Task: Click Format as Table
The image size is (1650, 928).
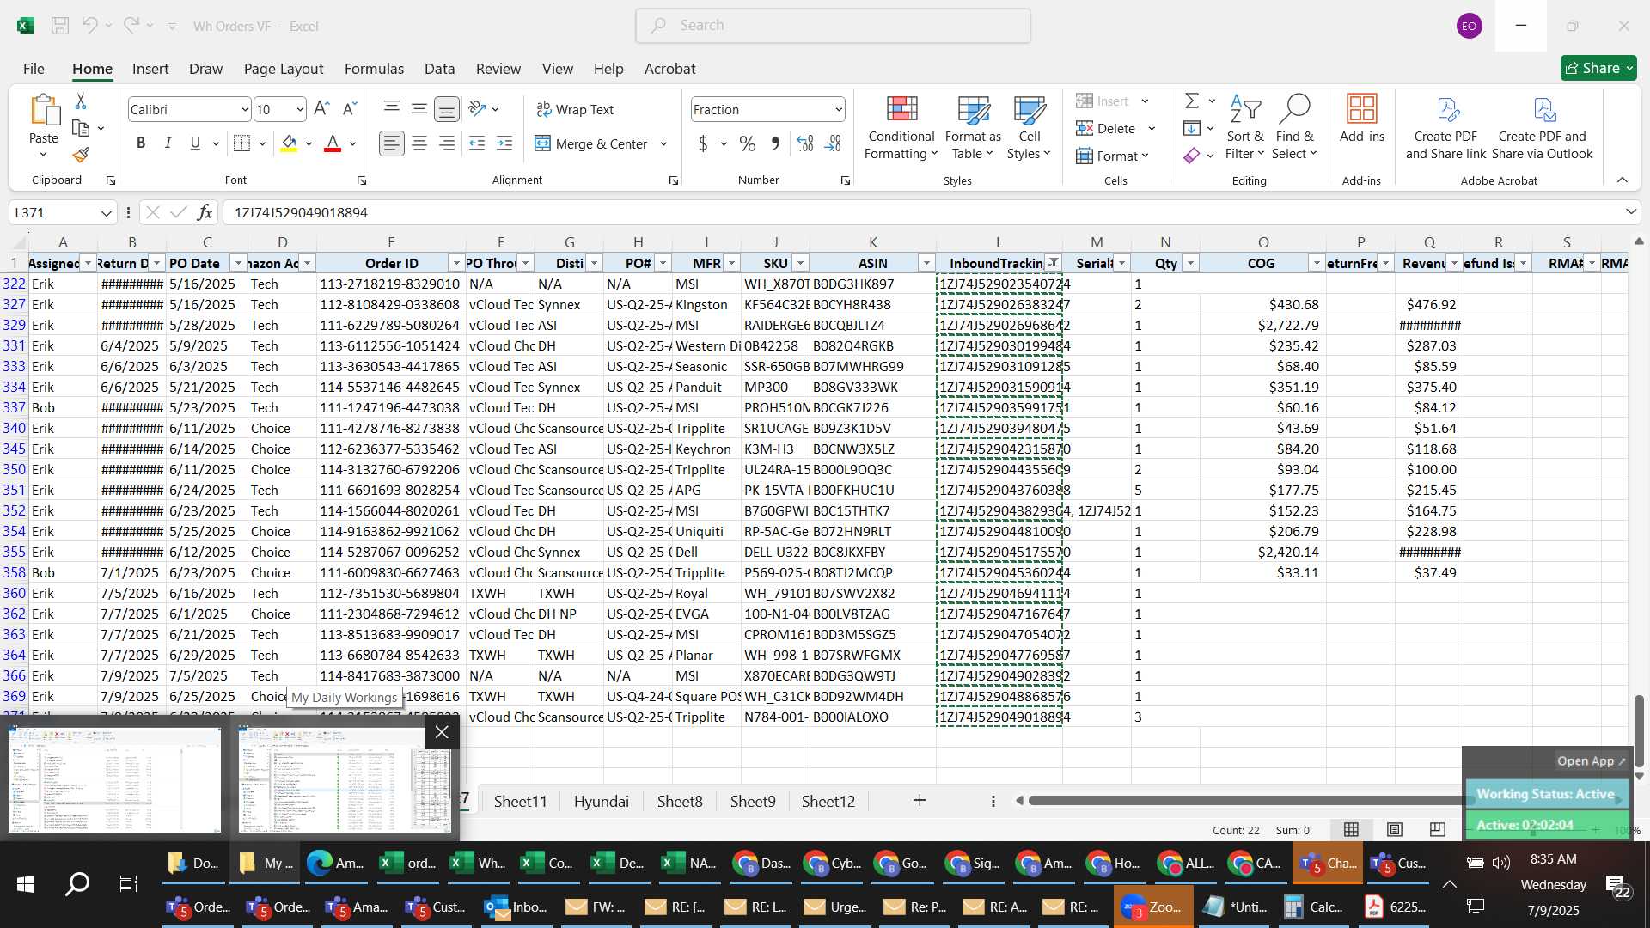Action: [973, 127]
